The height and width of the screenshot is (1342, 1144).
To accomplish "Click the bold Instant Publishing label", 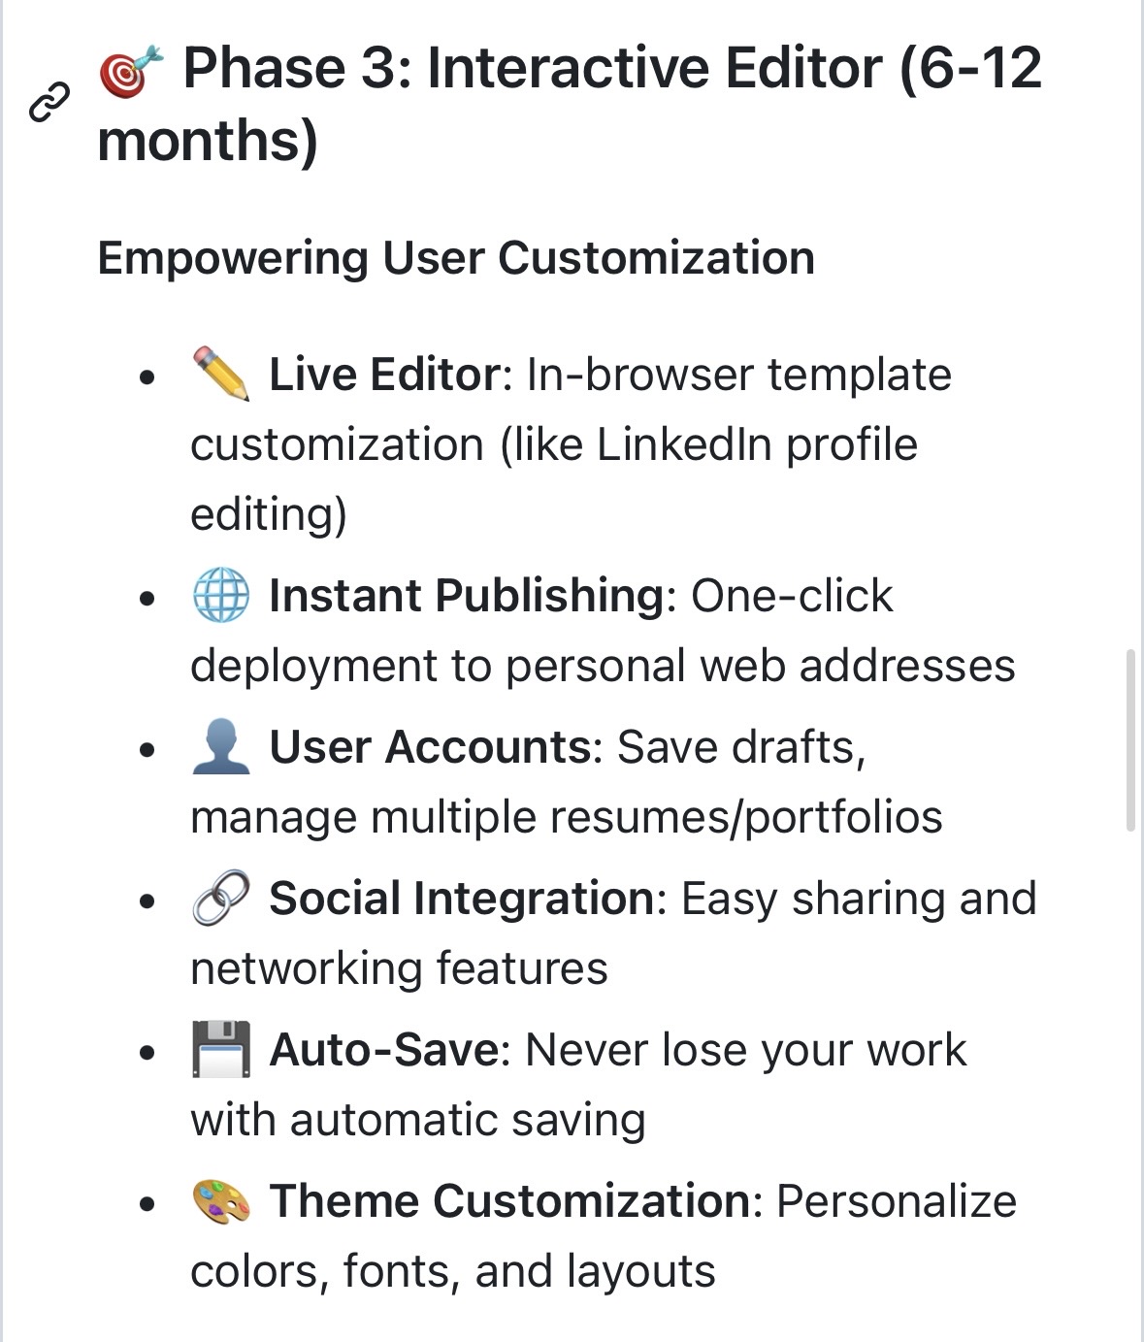I will click(x=466, y=596).
